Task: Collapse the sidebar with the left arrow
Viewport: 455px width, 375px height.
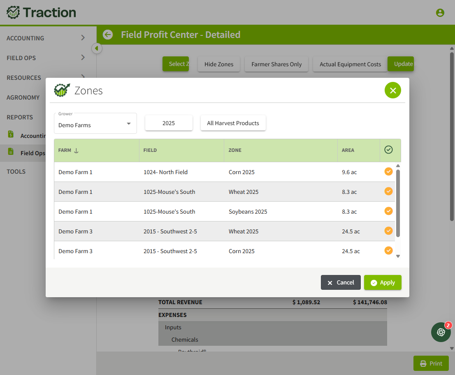Action: pos(97,48)
